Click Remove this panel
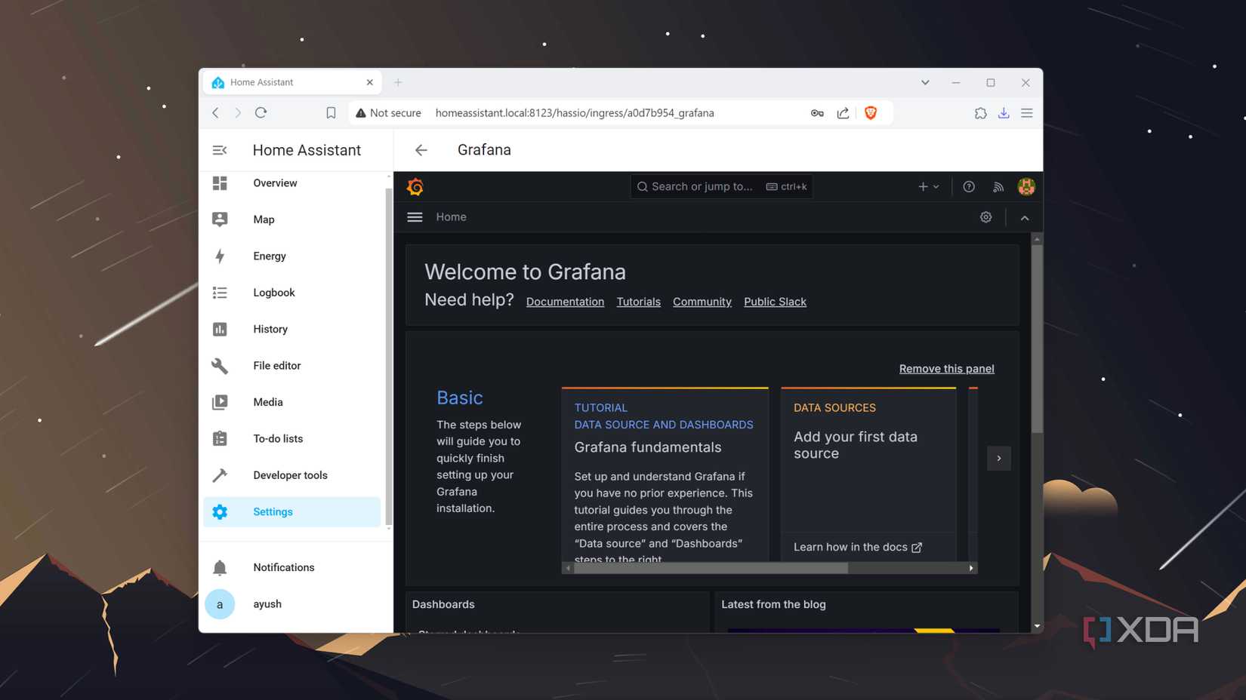Screen dimensions: 1246x700 (x=946, y=368)
